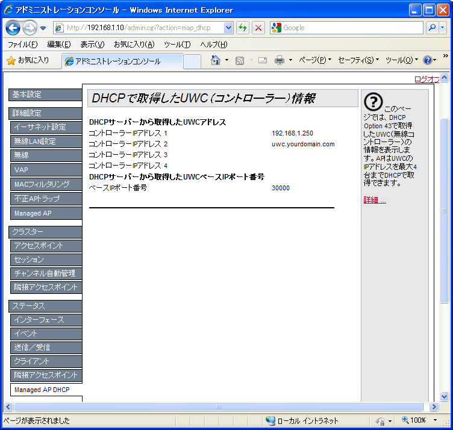Screen dimensions: 453x430
Task: Open クラスター section in sidebar
Action: click(45, 232)
